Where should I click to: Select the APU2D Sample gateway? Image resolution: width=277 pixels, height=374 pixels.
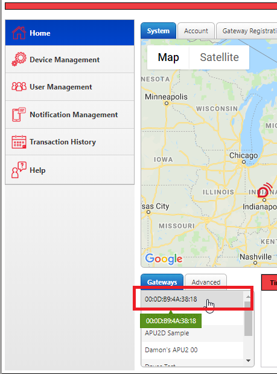click(192, 333)
